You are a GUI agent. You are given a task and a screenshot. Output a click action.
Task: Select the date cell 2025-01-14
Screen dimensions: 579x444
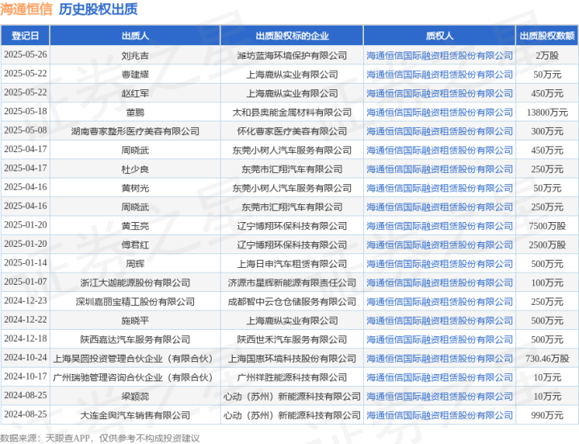(x=26, y=263)
